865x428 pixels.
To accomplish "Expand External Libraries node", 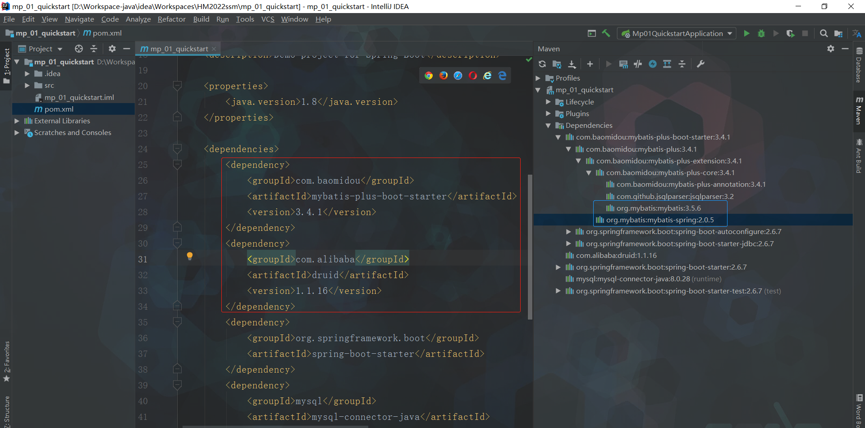I will point(17,121).
